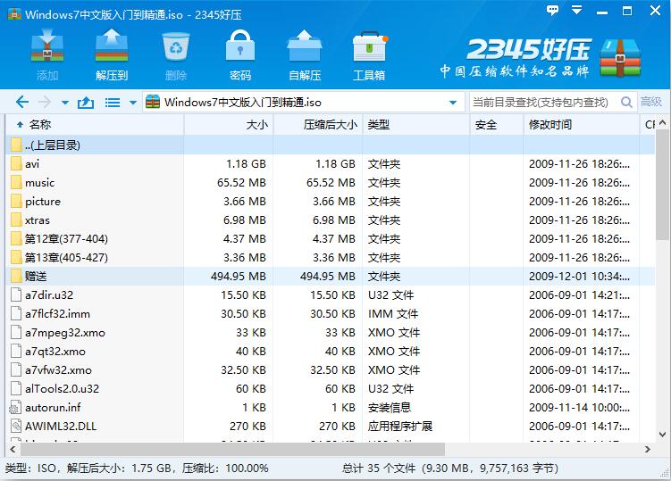This screenshot has height=481, width=671.
Task: Select file autorun.inf
Action: 331,408
